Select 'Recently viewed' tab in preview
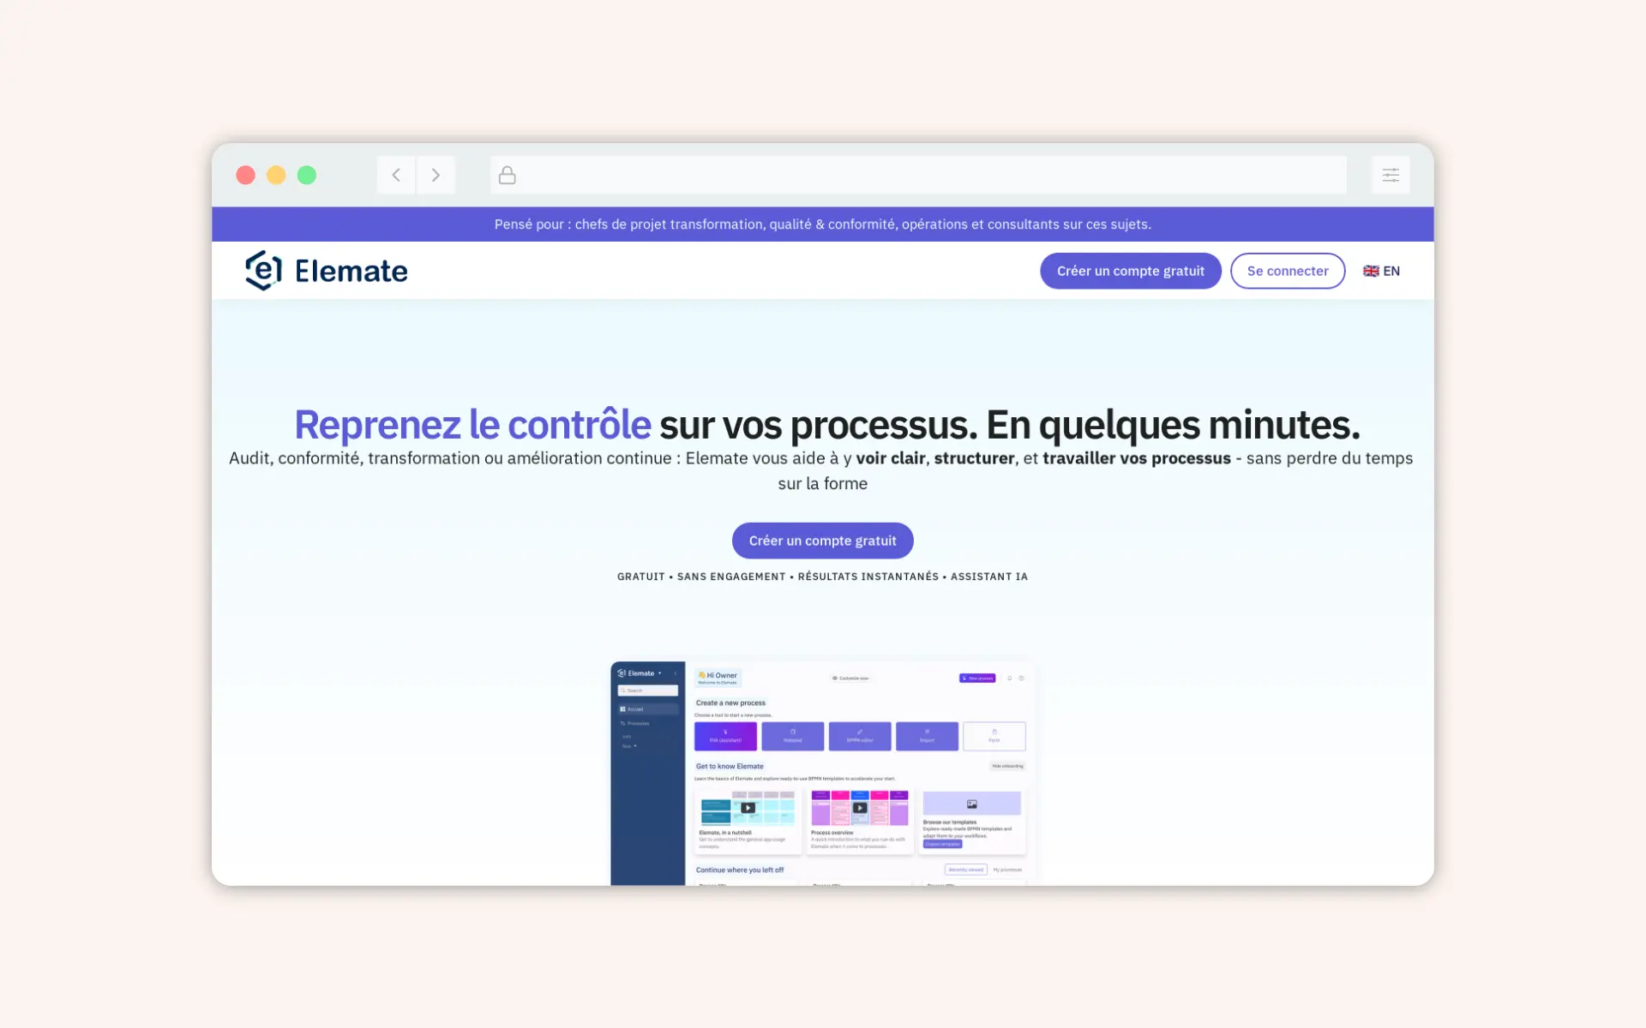Viewport: 1646px width, 1028px height. 965,870
